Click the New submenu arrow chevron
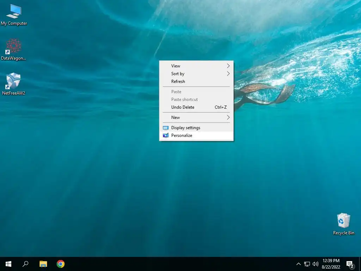 click(x=228, y=118)
